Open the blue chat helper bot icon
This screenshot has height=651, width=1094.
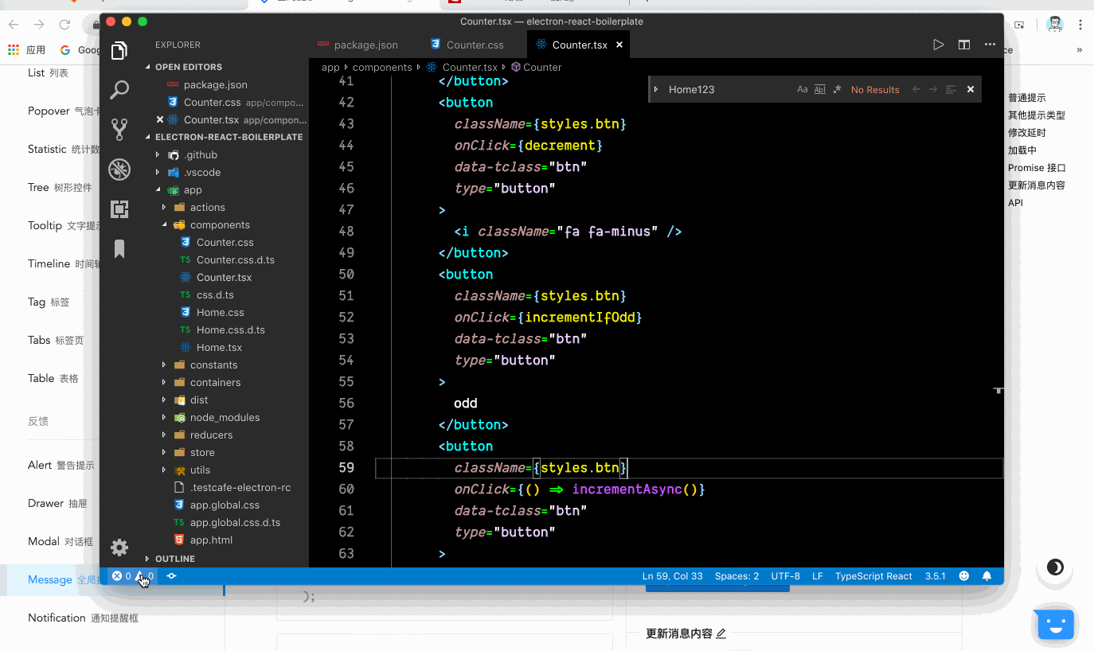click(1056, 625)
